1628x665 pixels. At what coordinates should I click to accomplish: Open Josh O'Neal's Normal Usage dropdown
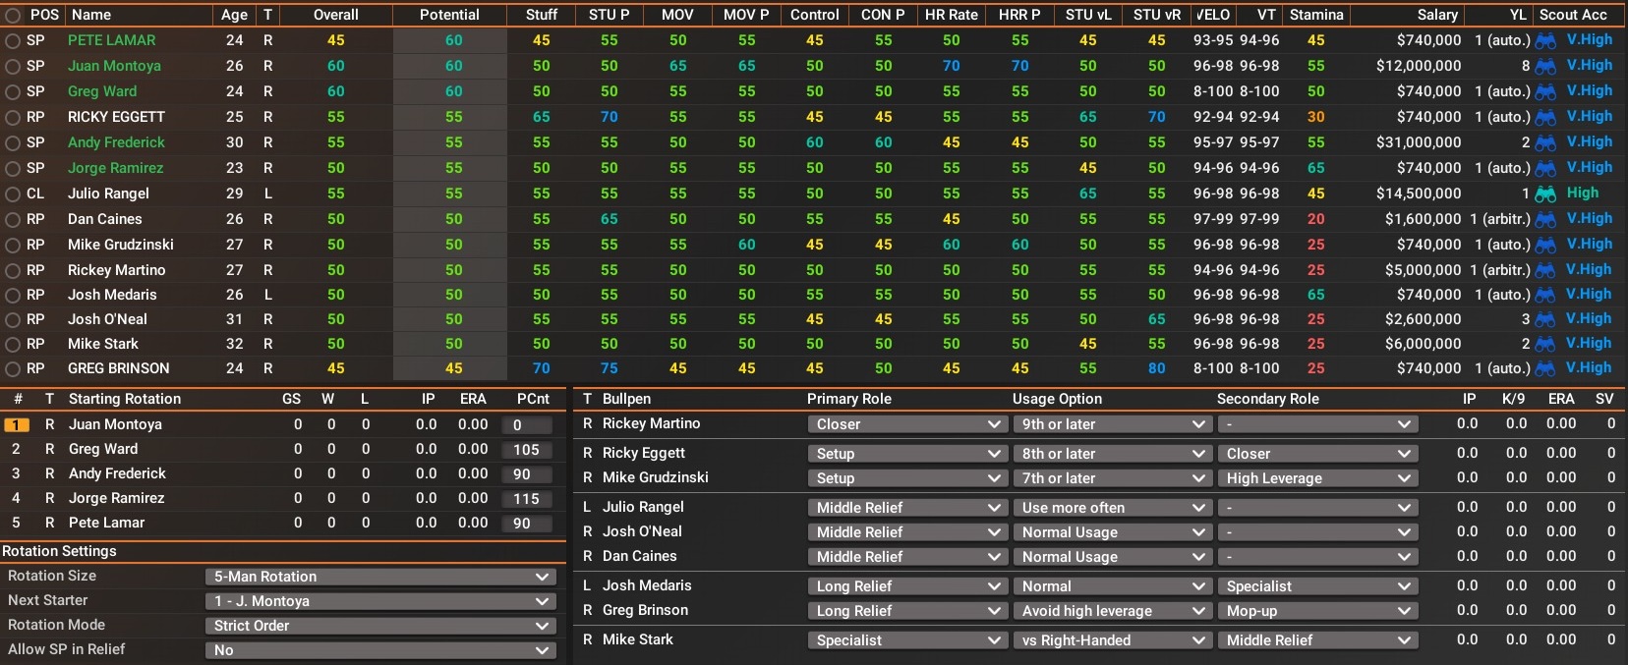(x=1112, y=532)
